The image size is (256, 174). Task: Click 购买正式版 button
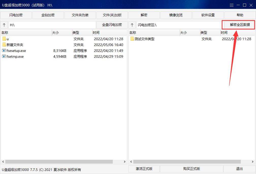coord(191,169)
